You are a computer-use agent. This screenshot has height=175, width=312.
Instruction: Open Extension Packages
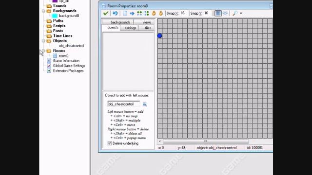68,70
